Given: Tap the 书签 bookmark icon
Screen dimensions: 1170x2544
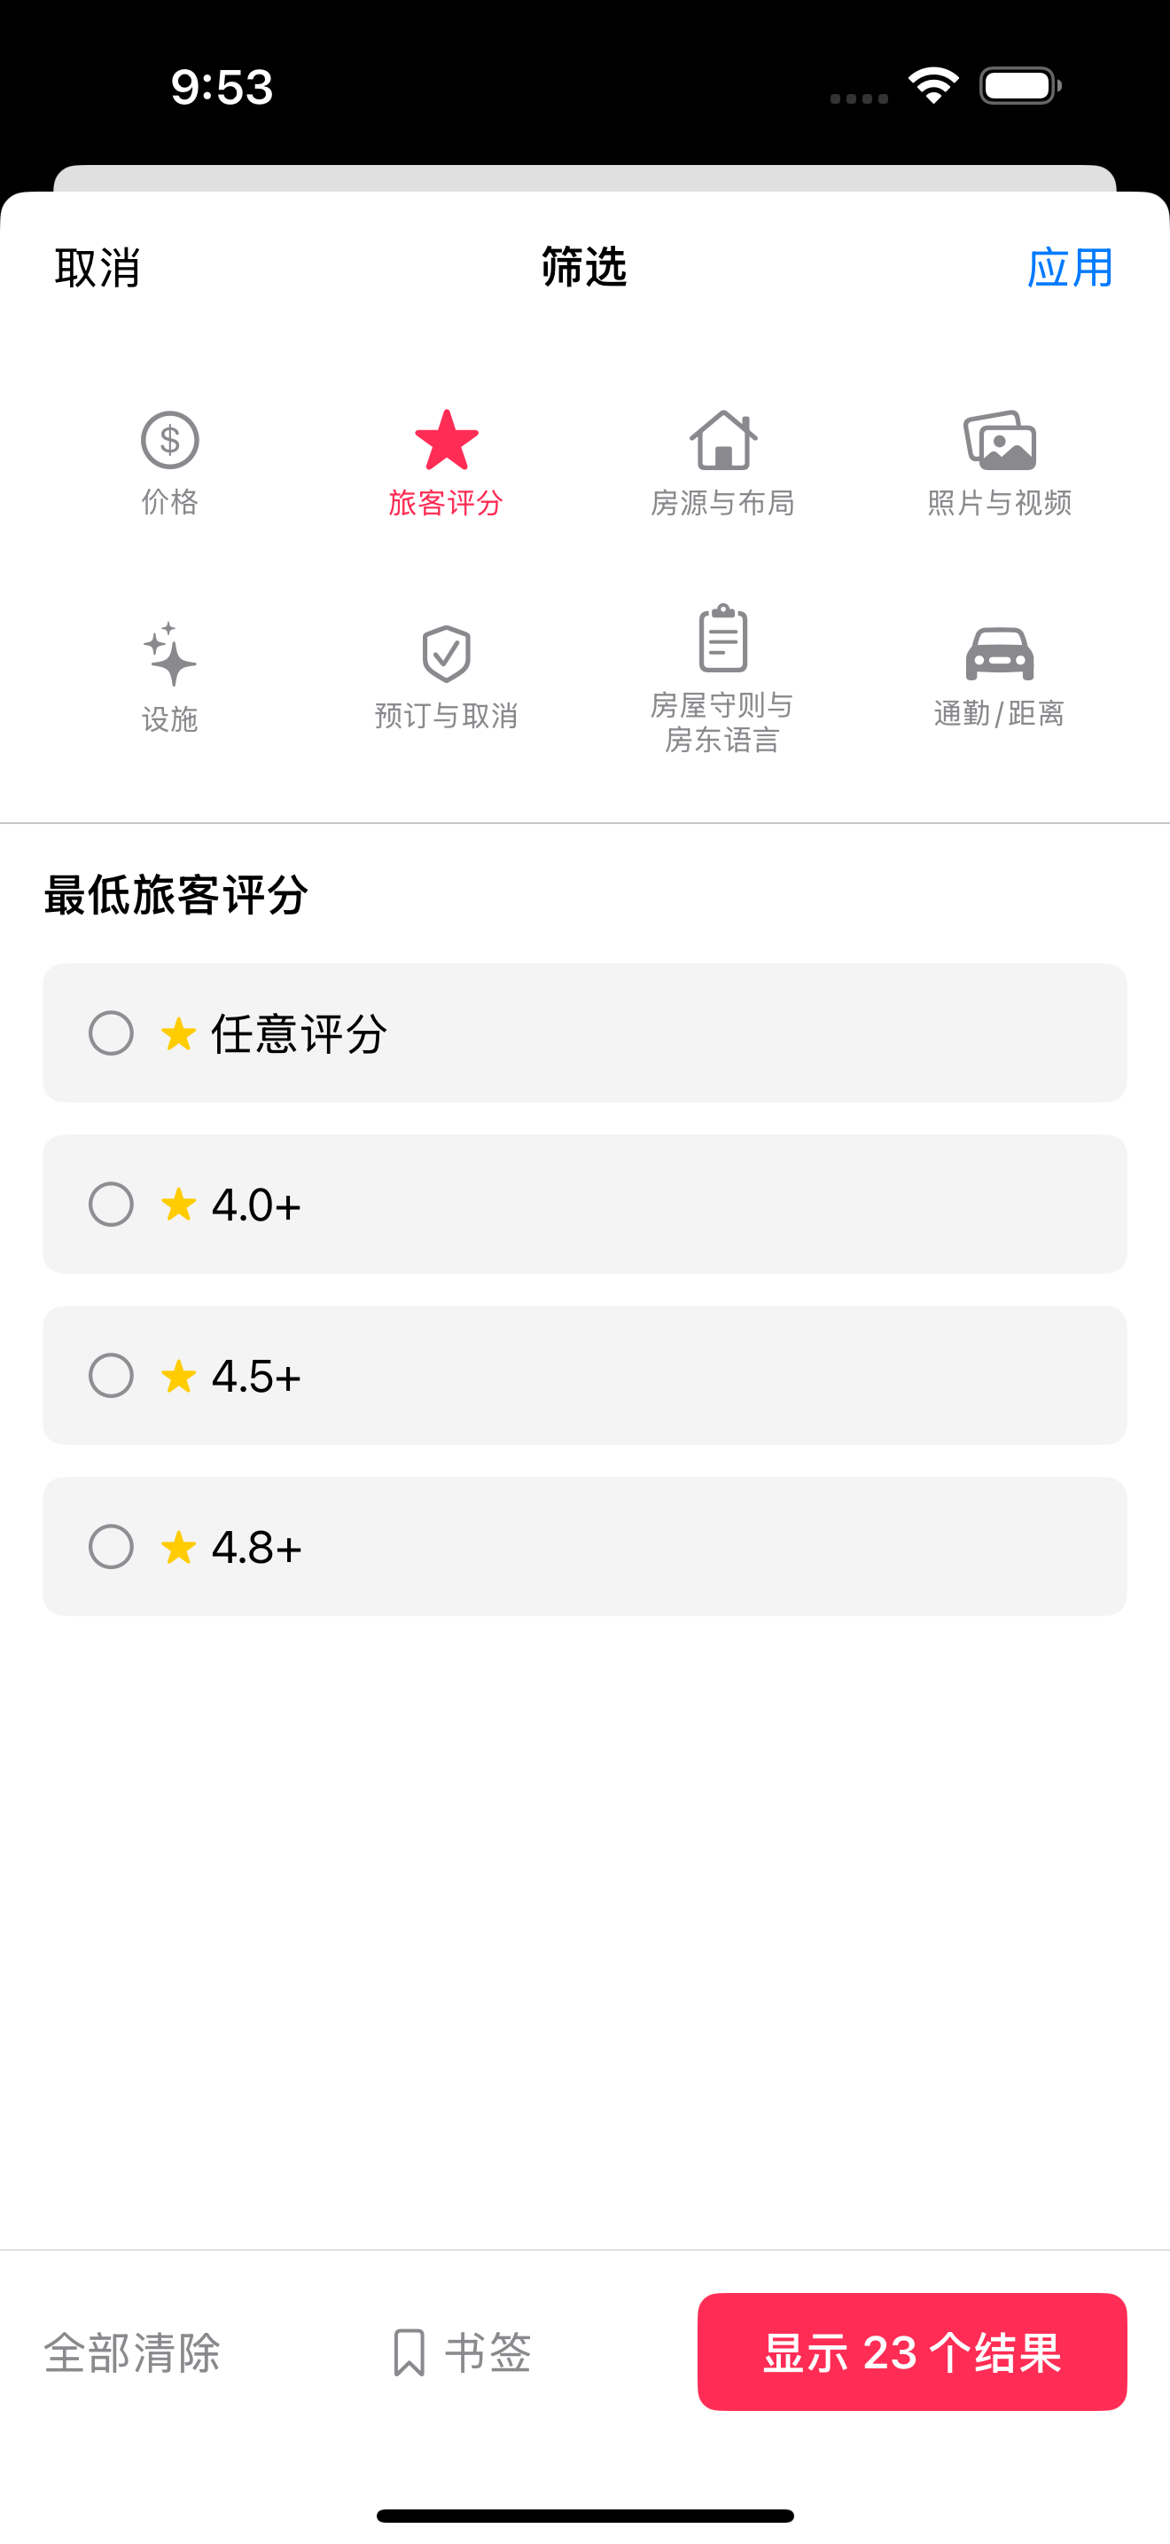Looking at the screenshot, I should [x=409, y=2352].
